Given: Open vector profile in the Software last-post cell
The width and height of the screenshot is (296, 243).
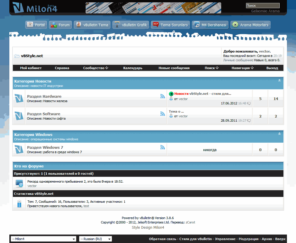Looking at the screenshot, I should tap(183, 116).
